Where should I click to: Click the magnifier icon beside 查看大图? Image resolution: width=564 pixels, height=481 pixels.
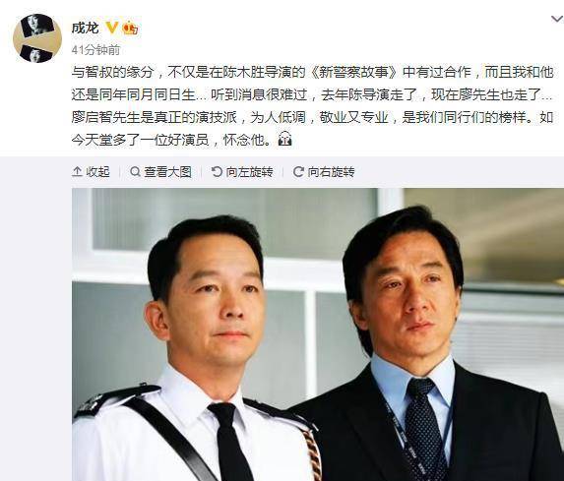(135, 171)
